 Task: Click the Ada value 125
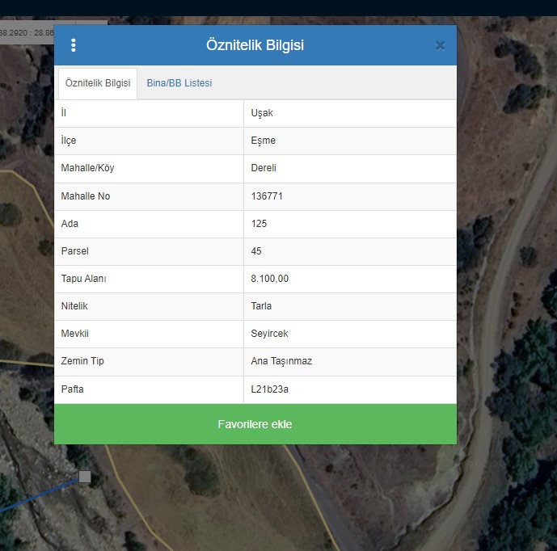(x=259, y=224)
